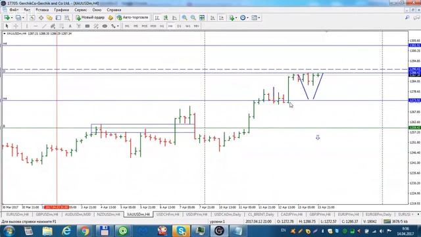Switch chart to line chart mode
This screenshot has height=237, width=421.
[174, 18]
